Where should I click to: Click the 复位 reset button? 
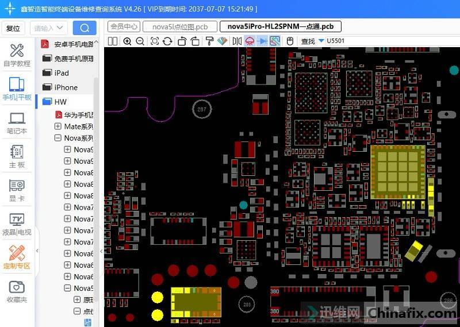(13, 28)
